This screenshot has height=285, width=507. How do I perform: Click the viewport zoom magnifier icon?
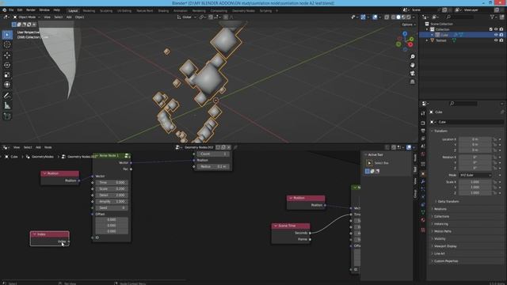pos(412,56)
